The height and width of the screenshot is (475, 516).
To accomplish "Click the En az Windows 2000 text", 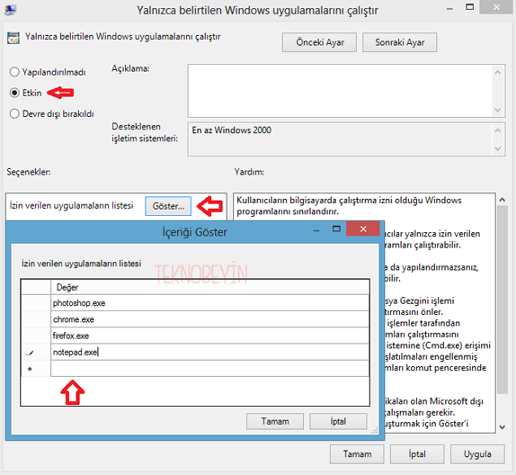I will point(232,130).
